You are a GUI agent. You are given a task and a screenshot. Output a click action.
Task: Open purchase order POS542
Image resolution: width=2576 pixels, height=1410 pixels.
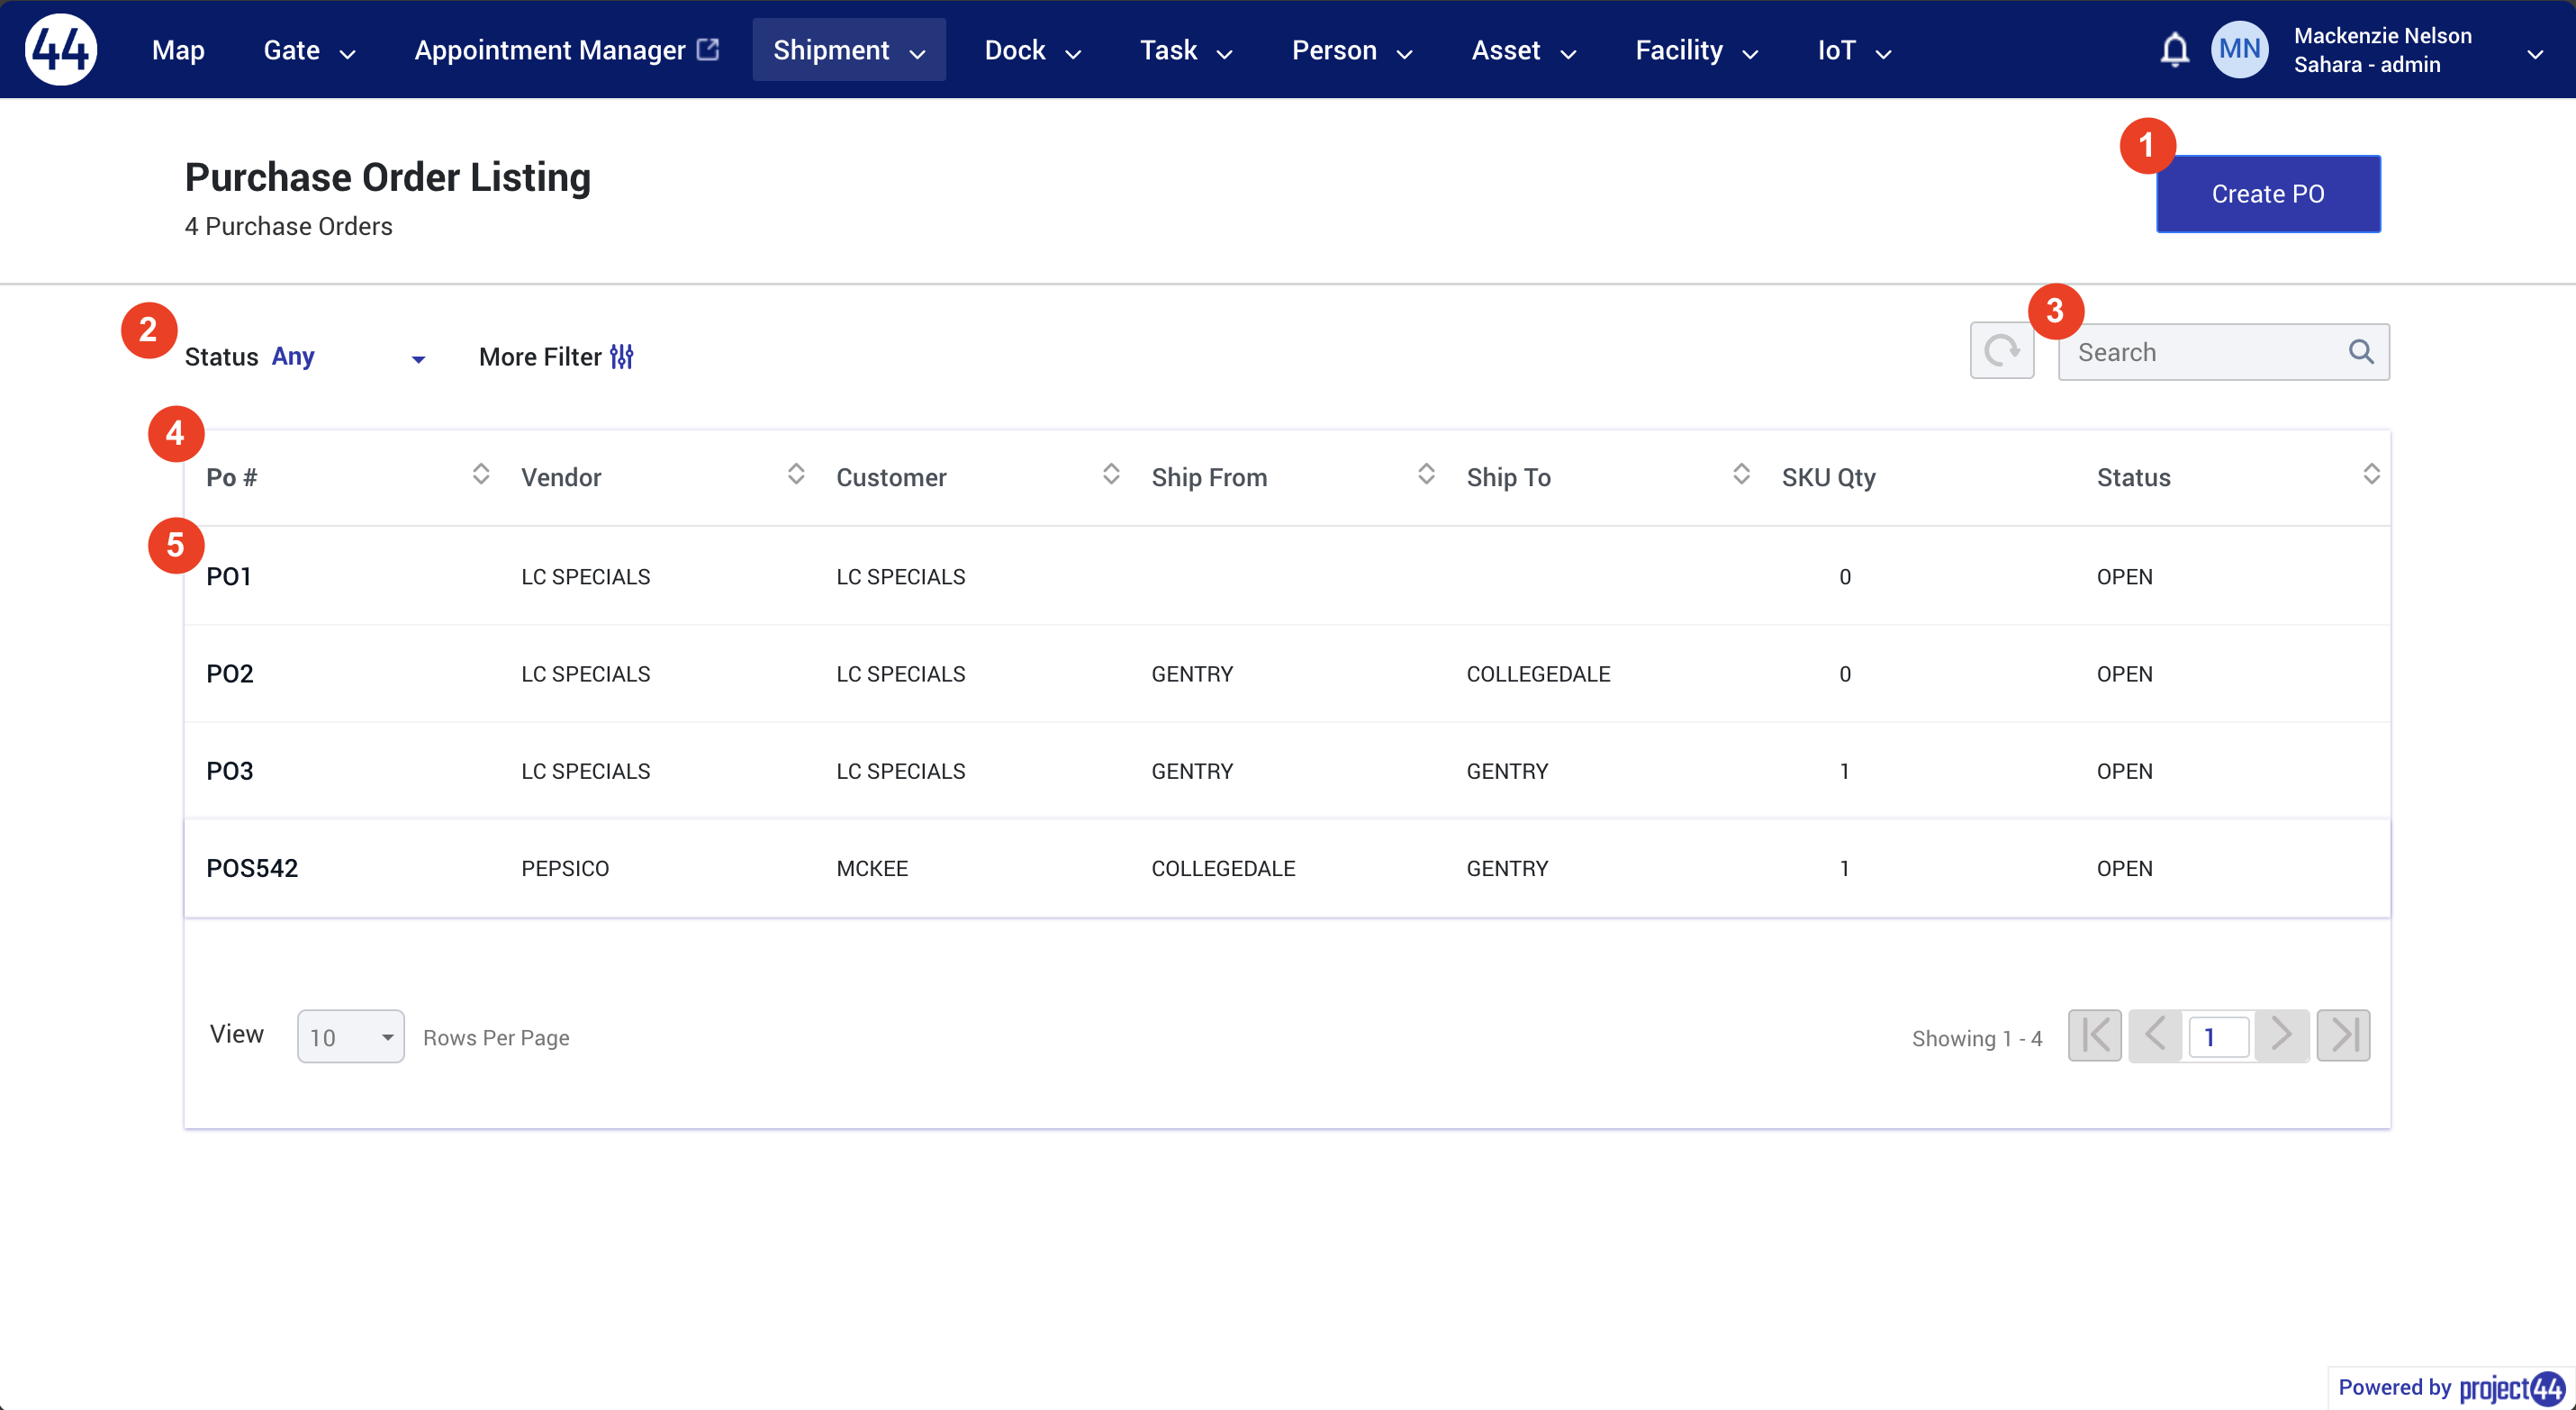pos(253,868)
